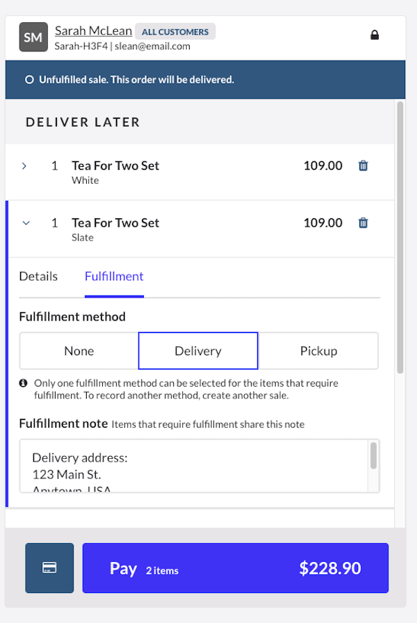417x623 pixels.
Task: Click the unfulfilled sale status circle
Action: pos(29,80)
